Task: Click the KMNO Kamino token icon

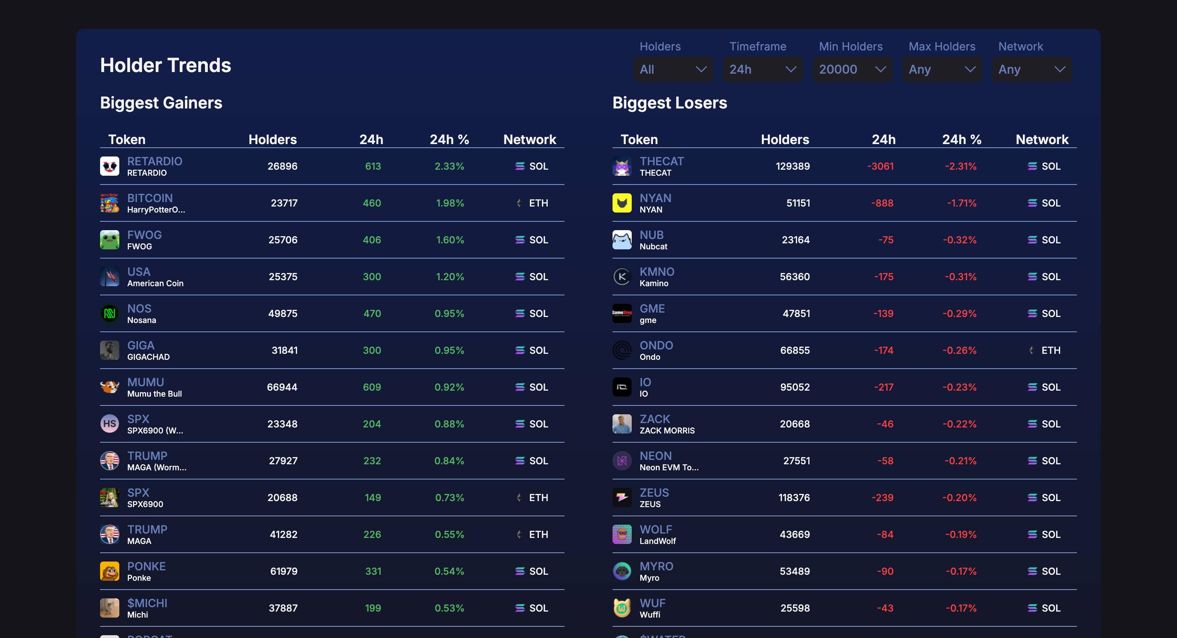Action: pyautogui.click(x=621, y=277)
